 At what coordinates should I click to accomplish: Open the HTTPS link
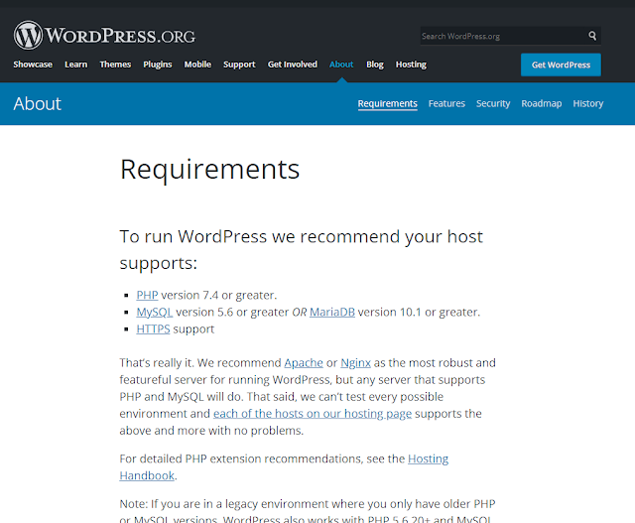click(x=153, y=328)
